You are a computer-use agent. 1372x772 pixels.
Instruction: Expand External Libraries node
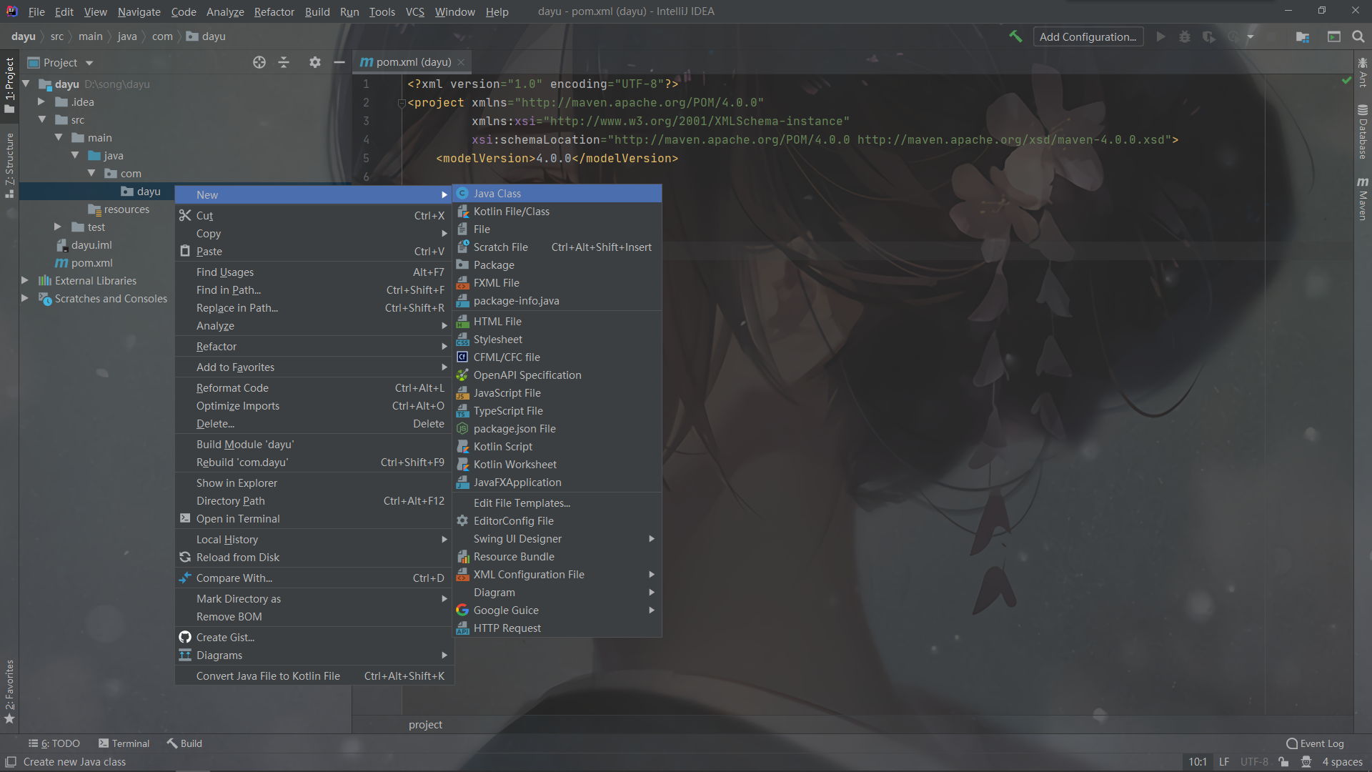pos(25,281)
